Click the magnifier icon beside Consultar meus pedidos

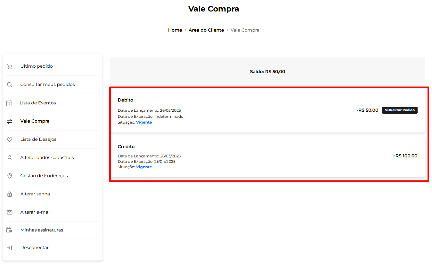10,85
